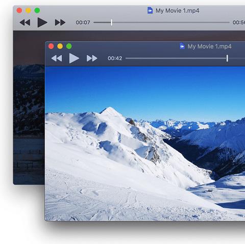
Task: Click the seek handle in front dark window
Action: pyautogui.click(x=227, y=58)
